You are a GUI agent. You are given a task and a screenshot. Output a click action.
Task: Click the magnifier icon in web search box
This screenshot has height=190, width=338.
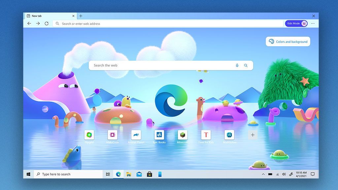click(x=246, y=65)
